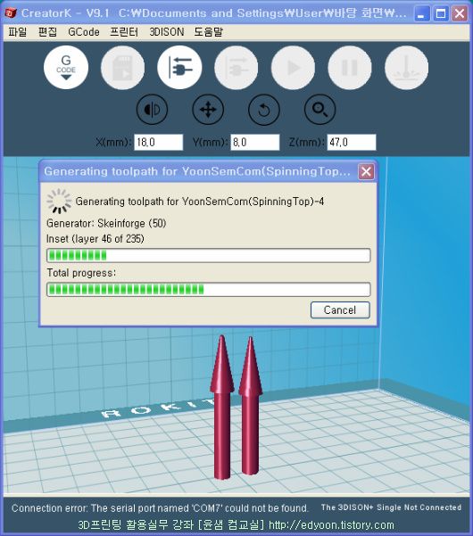This screenshot has width=473, height=536.
Task: Select the rotate object tool
Action: 263,110
